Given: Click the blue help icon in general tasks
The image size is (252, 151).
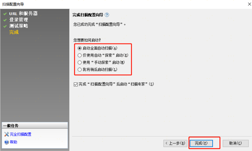Looking at the screenshot, I should coord(6,142).
